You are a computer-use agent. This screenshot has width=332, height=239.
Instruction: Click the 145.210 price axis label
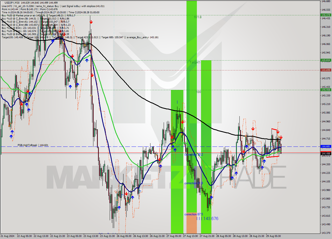point(326,104)
